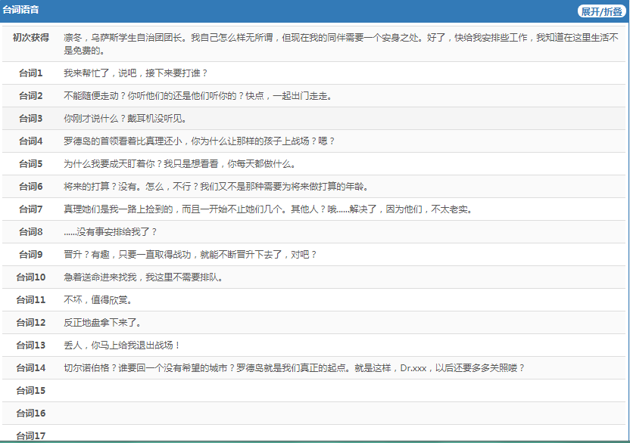Select the 台词6 row label
This screenshot has height=443, width=630.
coord(31,187)
